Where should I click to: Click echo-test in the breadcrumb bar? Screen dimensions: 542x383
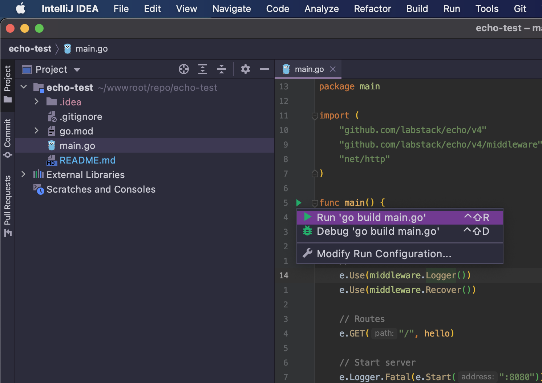click(x=30, y=49)
